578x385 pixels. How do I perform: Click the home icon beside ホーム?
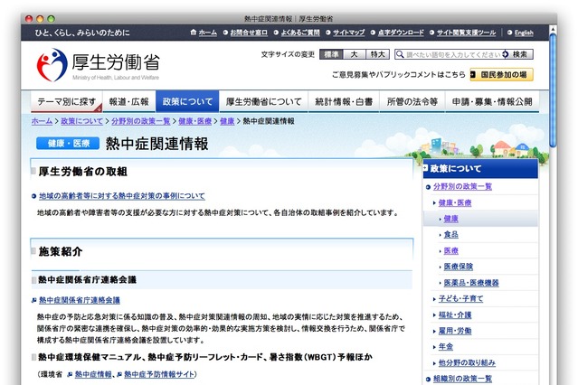tap(194, 33)
